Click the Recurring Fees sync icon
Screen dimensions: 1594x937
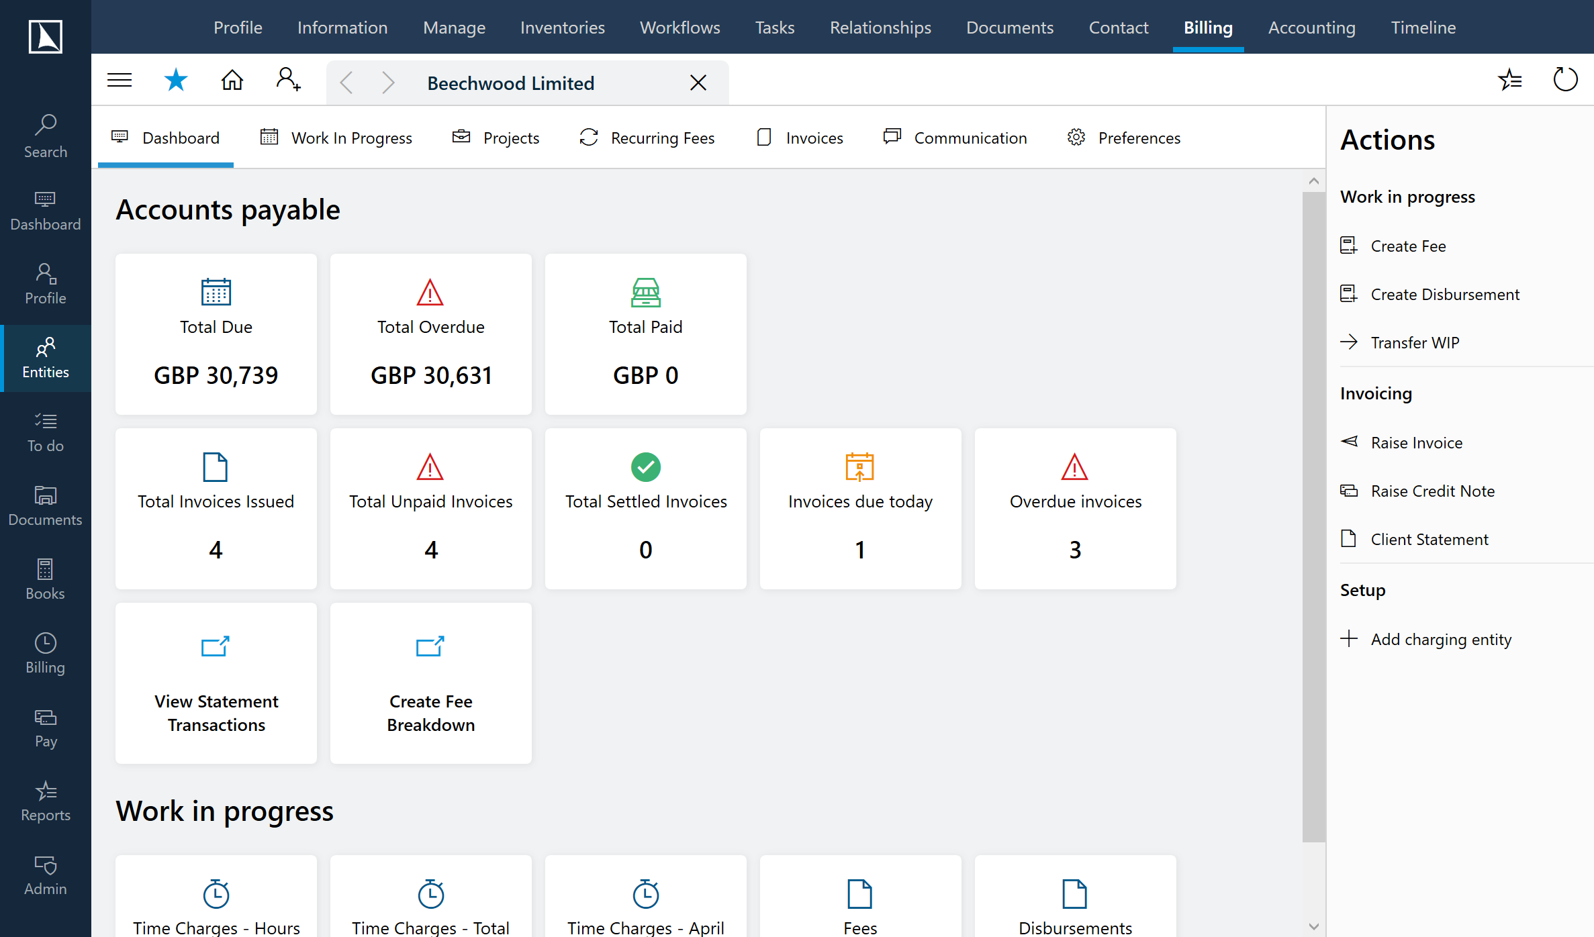point(589,137)
